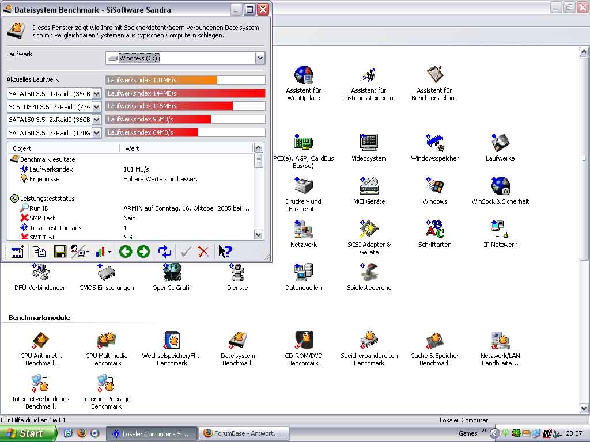Select the SMP Test row

tap(131, 218)
